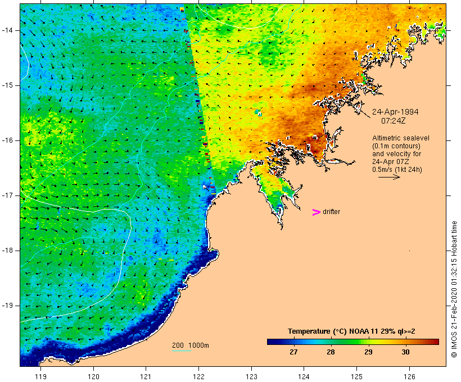Click 'and velocity for' caption line
Viewport: 461px width, 382px height.
[x=396, y=154]
